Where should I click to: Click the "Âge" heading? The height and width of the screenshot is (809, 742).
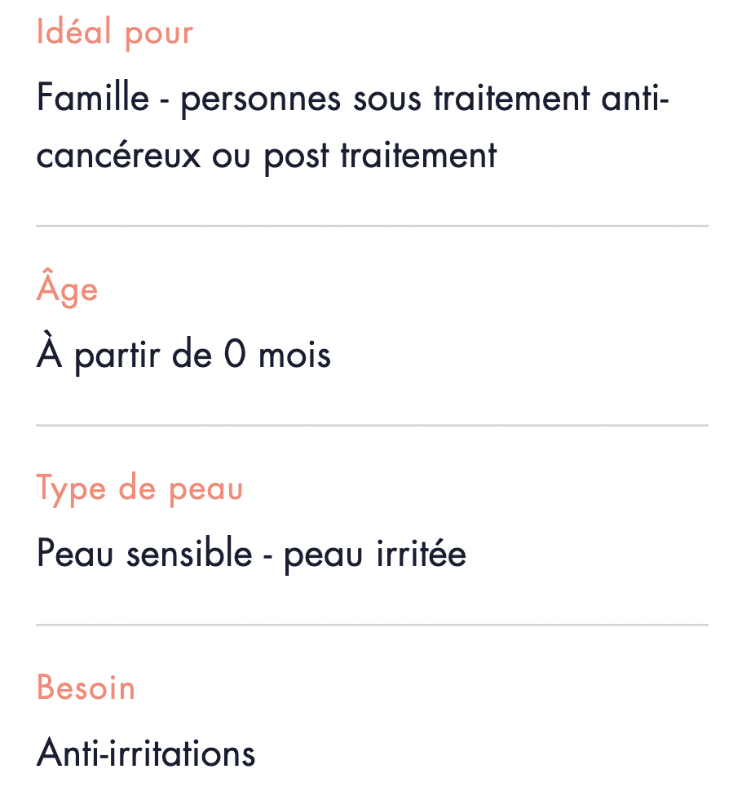point(67,288)
